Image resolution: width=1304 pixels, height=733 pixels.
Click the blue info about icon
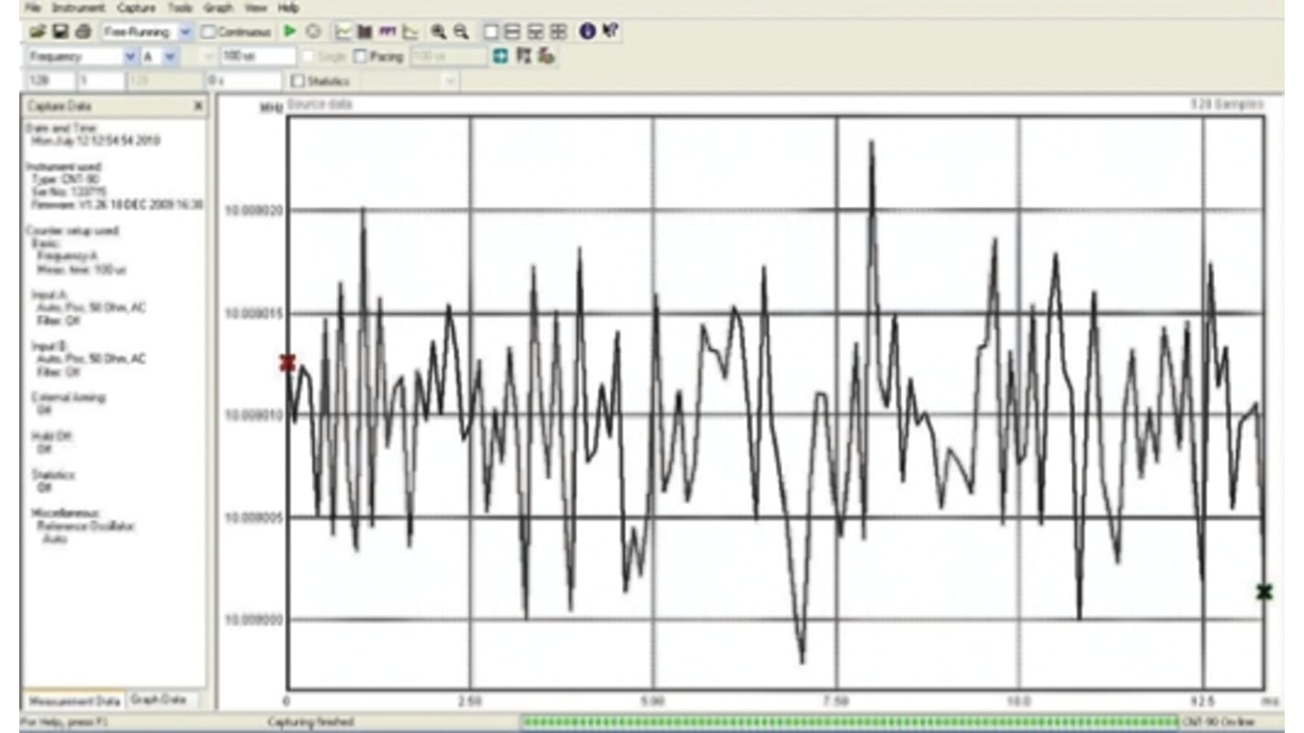588,31
